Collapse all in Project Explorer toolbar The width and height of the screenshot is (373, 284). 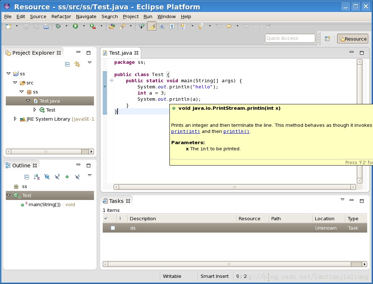pyautogui.click(x=67, y=64)
